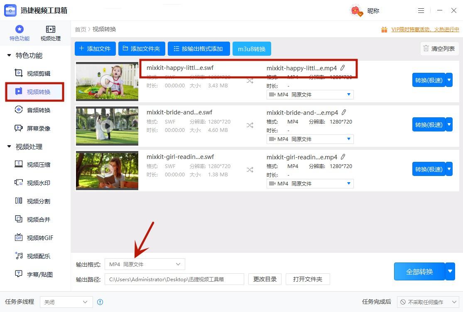This screenshot has width=463, height=312.
Task: Open the 任务完成后 action dropdown
Action: click(428, 302)
